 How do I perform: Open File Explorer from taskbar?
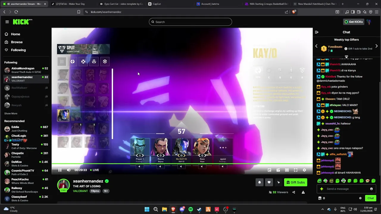tap(164, 210)
